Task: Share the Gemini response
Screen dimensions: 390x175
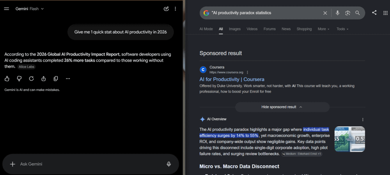Action: pos(44,79)
